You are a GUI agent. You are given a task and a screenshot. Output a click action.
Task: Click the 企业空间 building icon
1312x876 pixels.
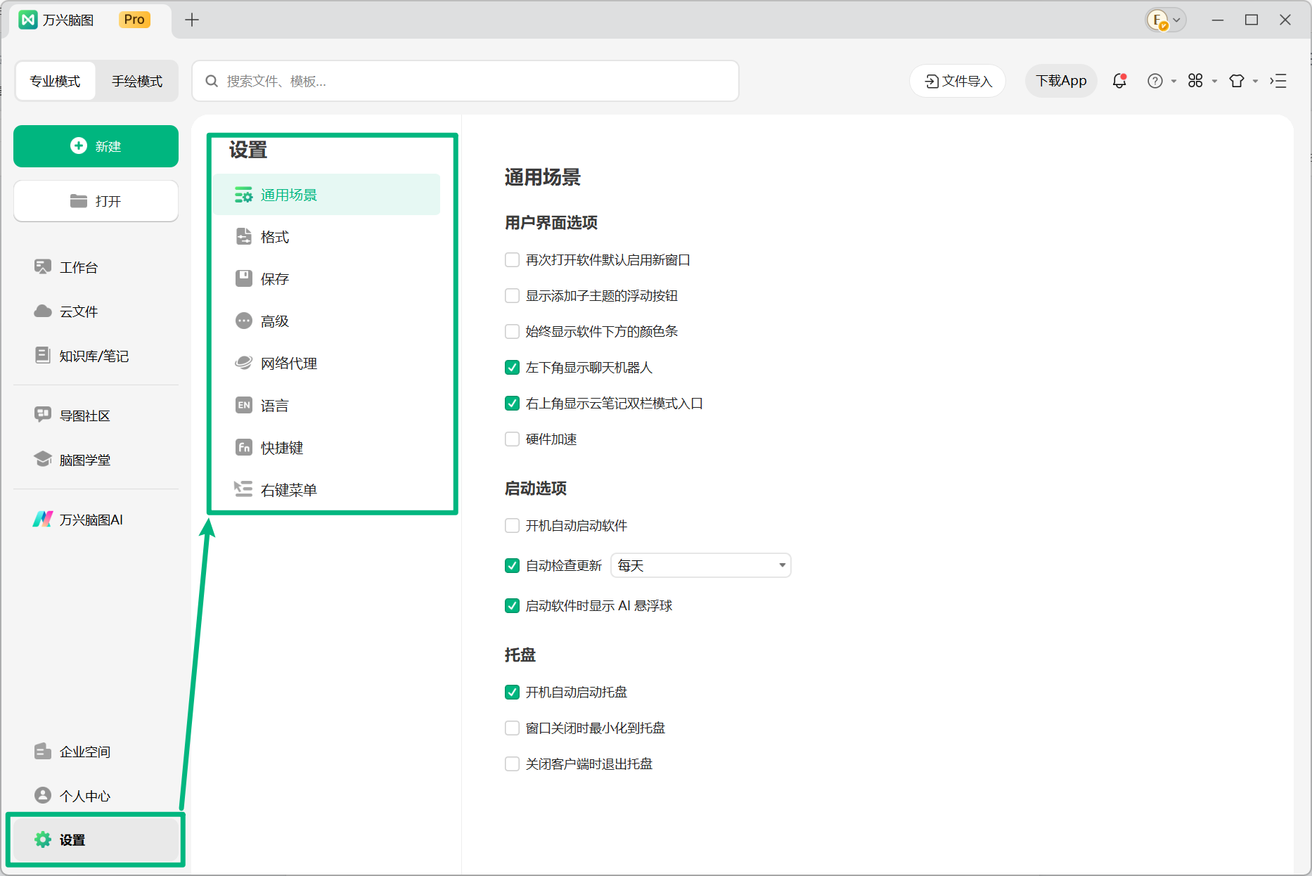[43, 751]
